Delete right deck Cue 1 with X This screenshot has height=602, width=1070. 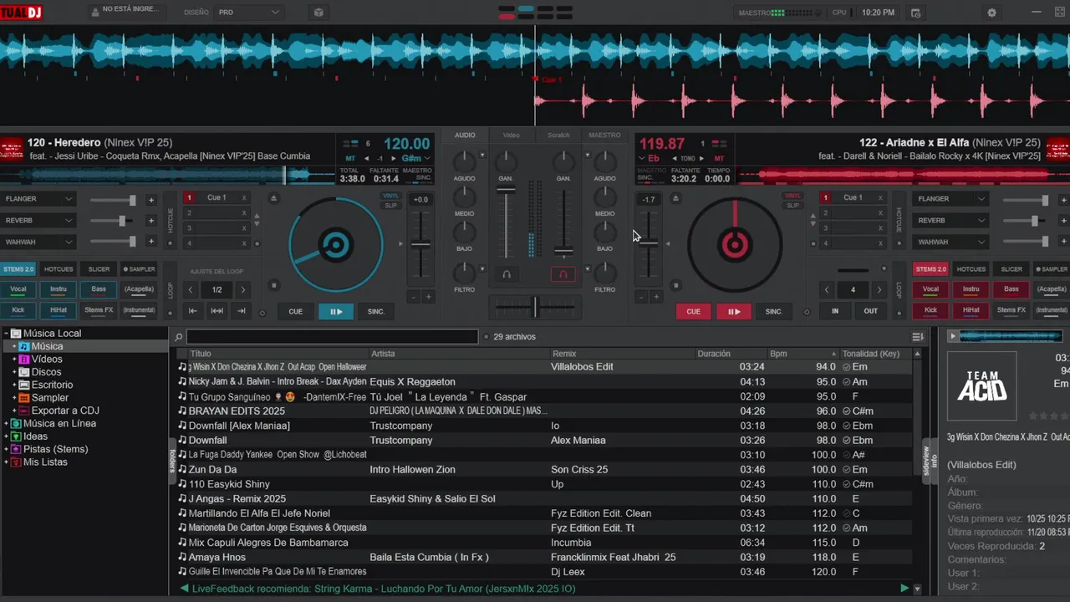880,198
